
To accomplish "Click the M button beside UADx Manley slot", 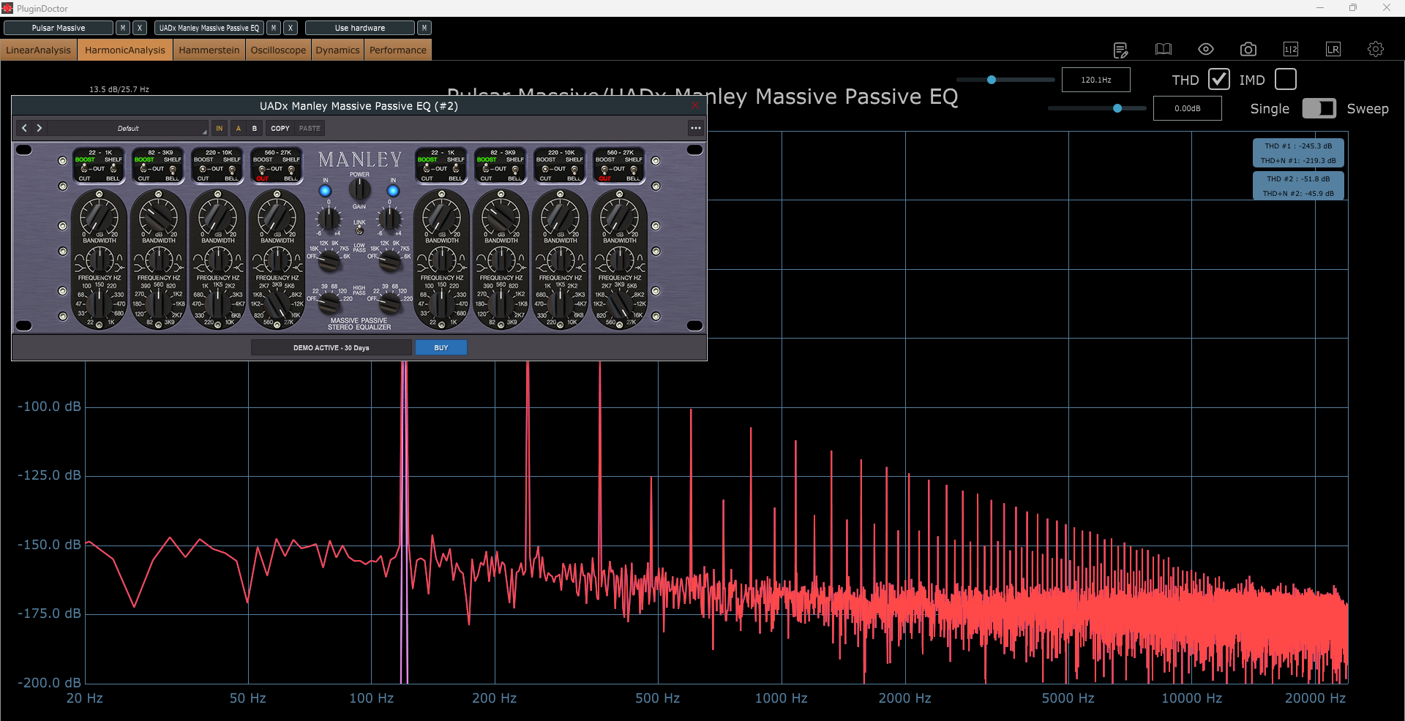I will 274,28.
